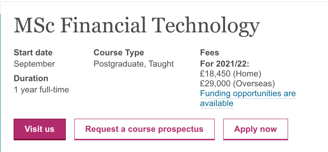Select the September start date text

click(x=34, y=64)
